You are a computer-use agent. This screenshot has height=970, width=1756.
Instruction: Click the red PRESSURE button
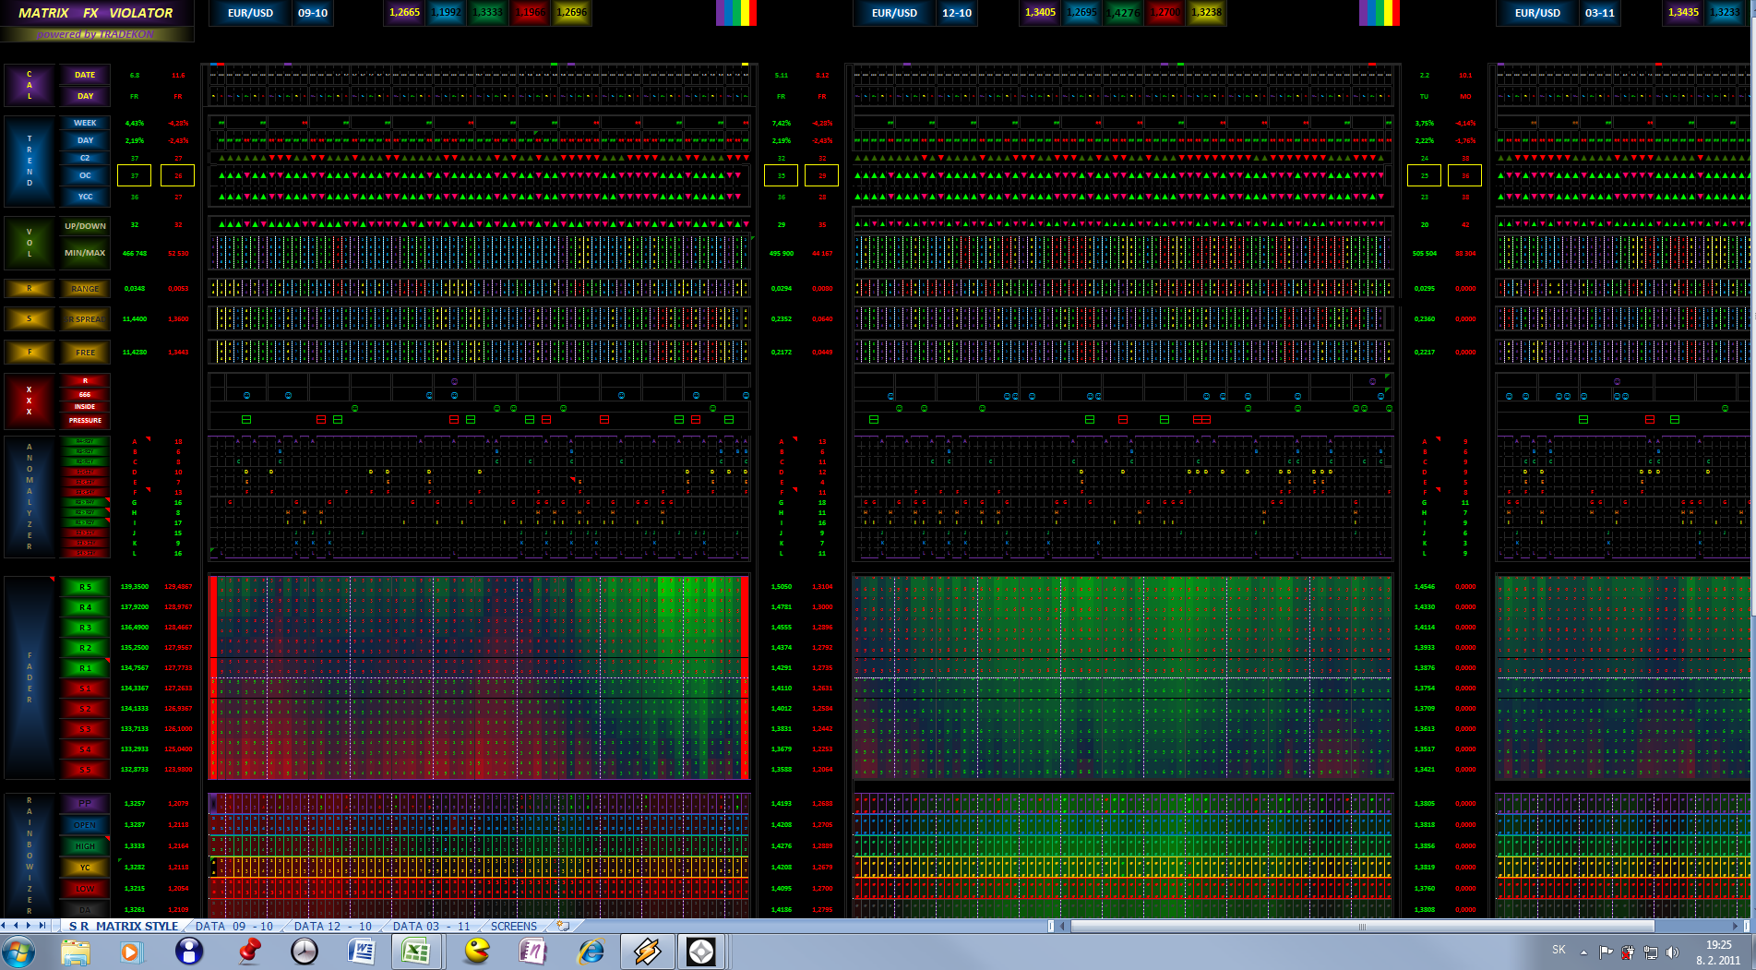pos(85,421)
